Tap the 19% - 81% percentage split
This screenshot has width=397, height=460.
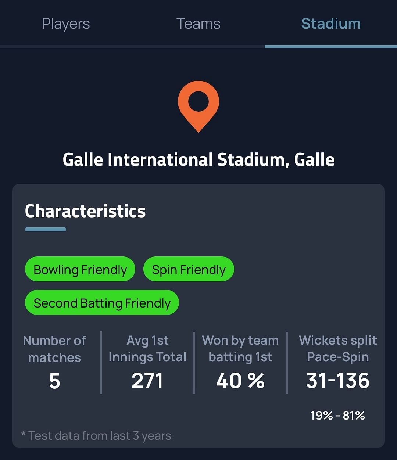pos(337,416)
